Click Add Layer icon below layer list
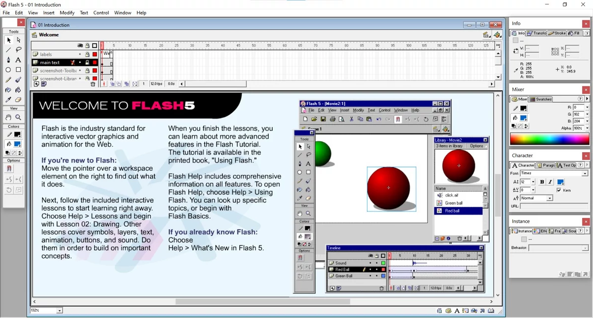The width and height of the screenshot is (593, 318). click(x=36, y=84)
